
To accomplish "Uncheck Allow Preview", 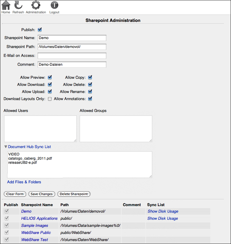I will (x=50, y=77).
